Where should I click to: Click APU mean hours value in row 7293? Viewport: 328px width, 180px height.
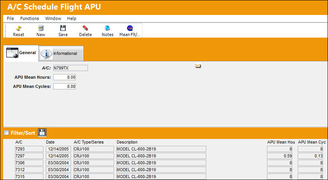click(x=280, y=149)
